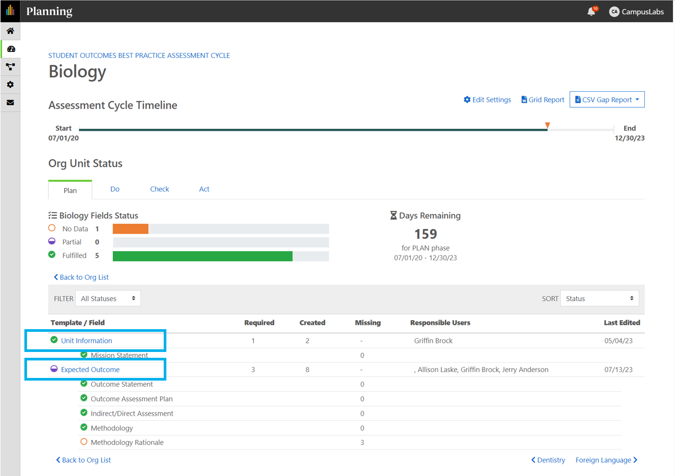Click the CA user avatar icon

click(x=614, y=11)
